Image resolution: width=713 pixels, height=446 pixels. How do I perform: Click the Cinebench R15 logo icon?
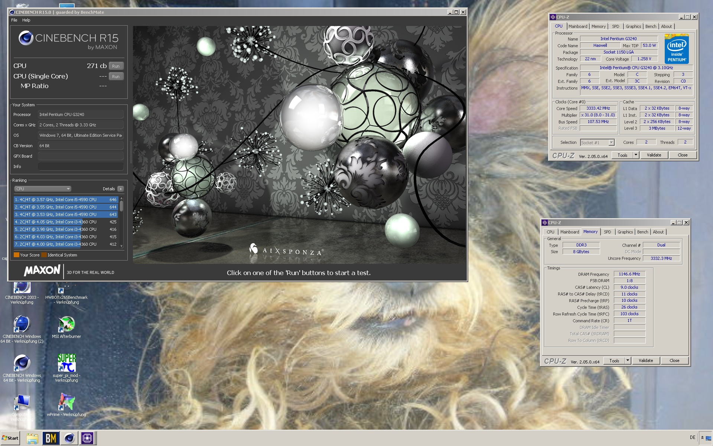(26, 38)
